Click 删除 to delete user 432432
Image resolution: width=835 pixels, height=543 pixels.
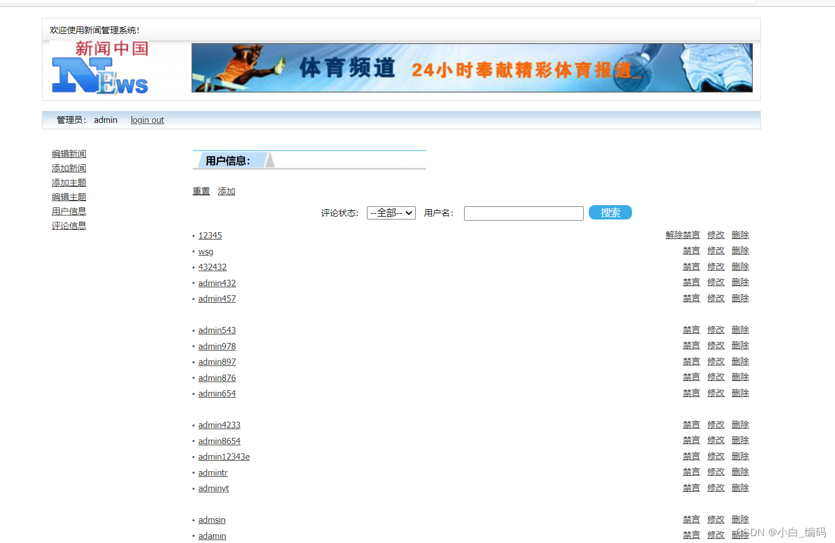(740, 266)
